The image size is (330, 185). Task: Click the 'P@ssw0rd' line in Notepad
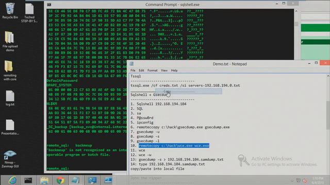coord(142,118)
